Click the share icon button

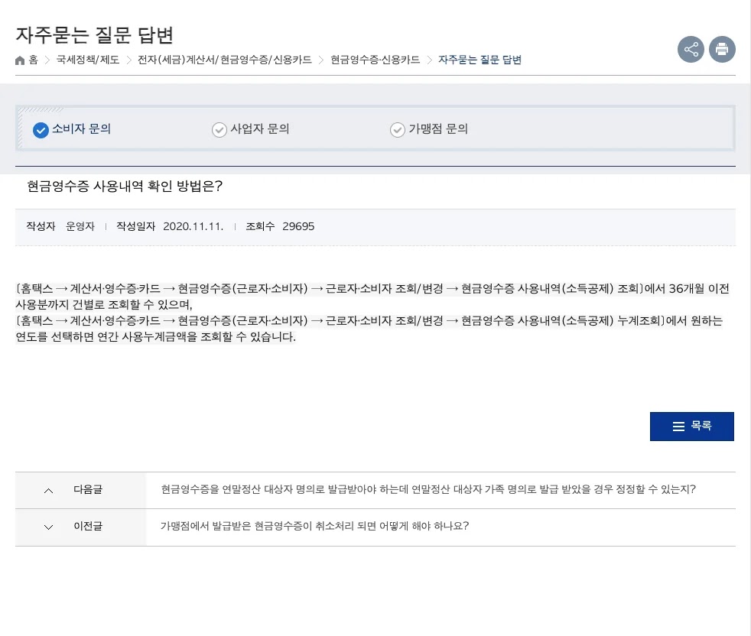tap(691, 50)
